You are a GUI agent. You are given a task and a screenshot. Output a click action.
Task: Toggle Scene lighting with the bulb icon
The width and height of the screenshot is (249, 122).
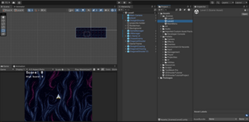pos(83,10)
